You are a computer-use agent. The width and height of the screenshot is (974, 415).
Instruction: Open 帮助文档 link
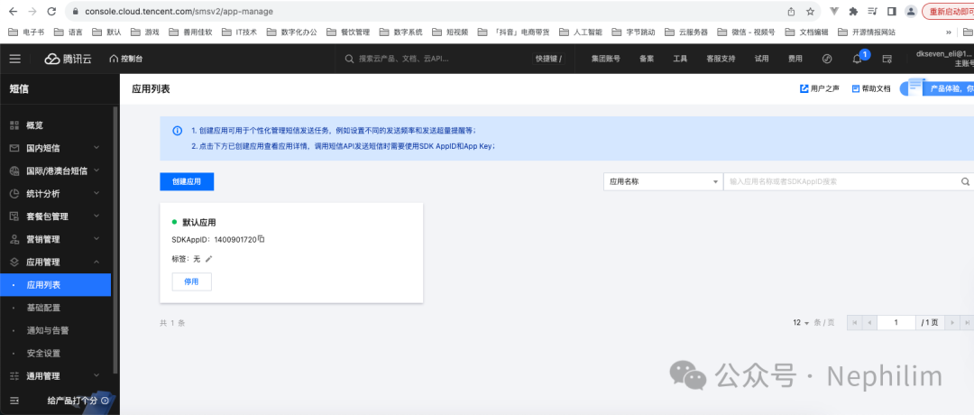click(x=871, y=88)
